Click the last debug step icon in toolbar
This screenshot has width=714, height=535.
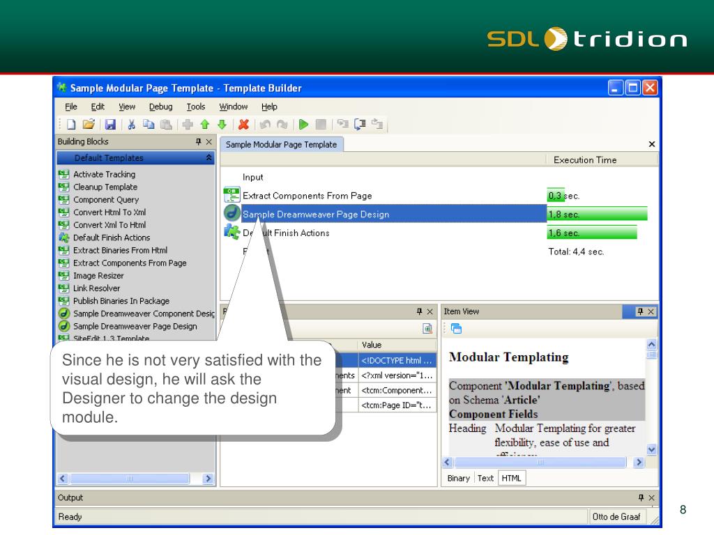point(377,124)
